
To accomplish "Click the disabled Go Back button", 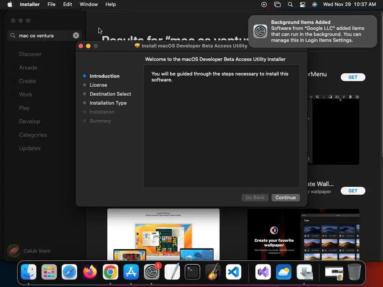I will (x=255, y=197).
